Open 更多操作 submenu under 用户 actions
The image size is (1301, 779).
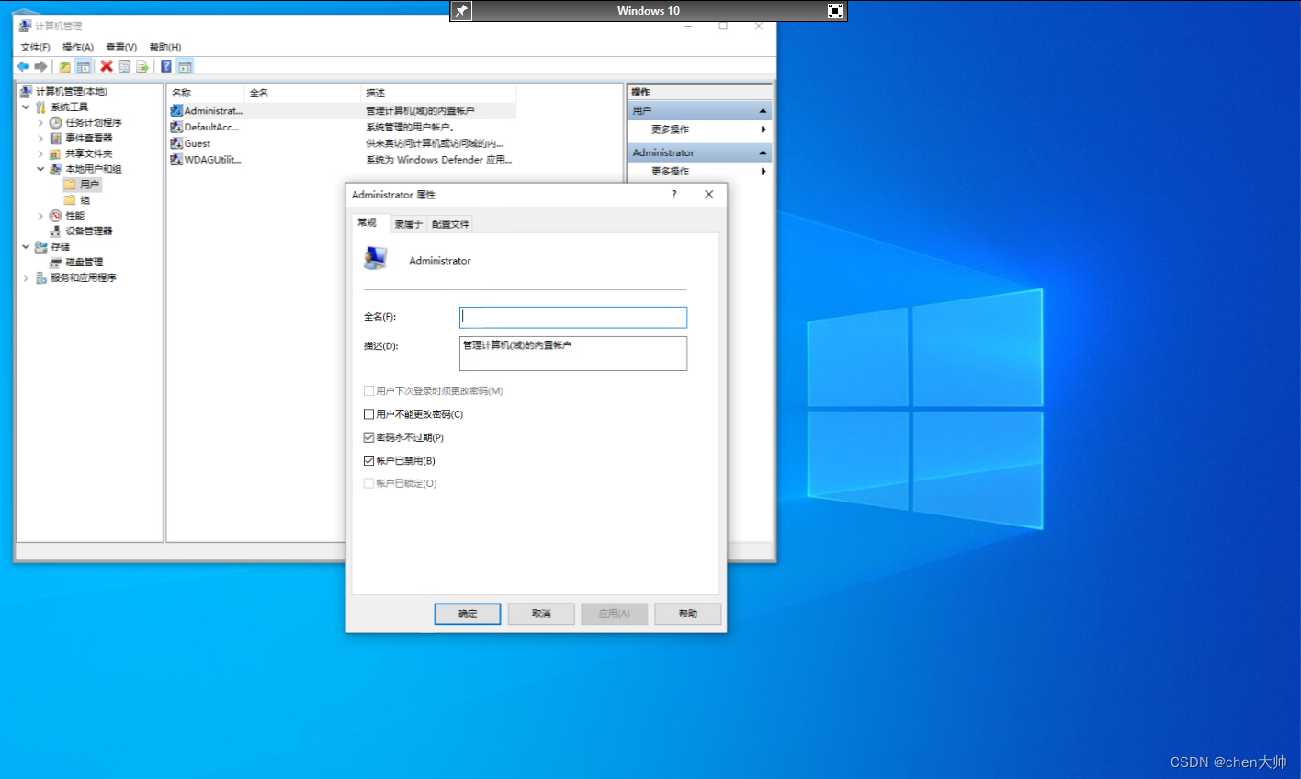pyautogui.click(x=700, y=130)
